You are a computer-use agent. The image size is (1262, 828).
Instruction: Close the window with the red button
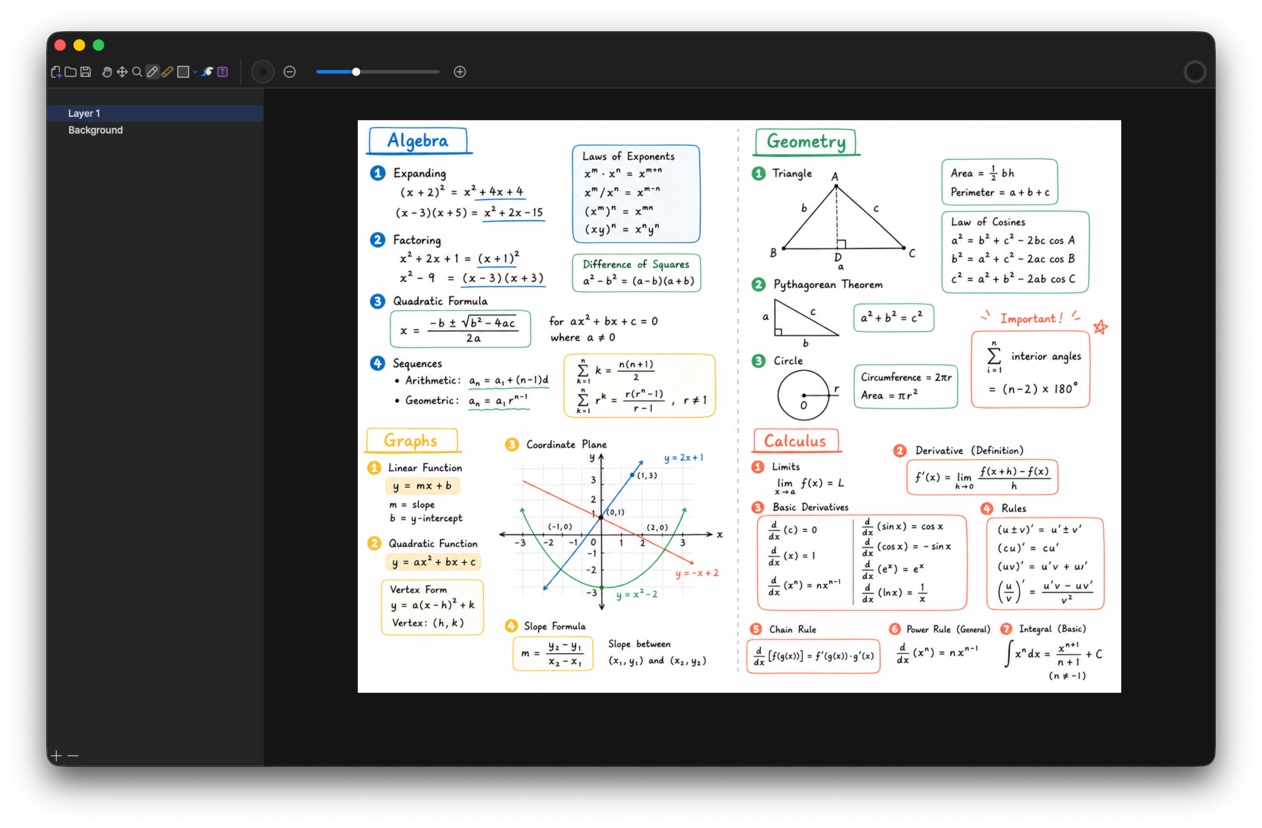(60, 45)
